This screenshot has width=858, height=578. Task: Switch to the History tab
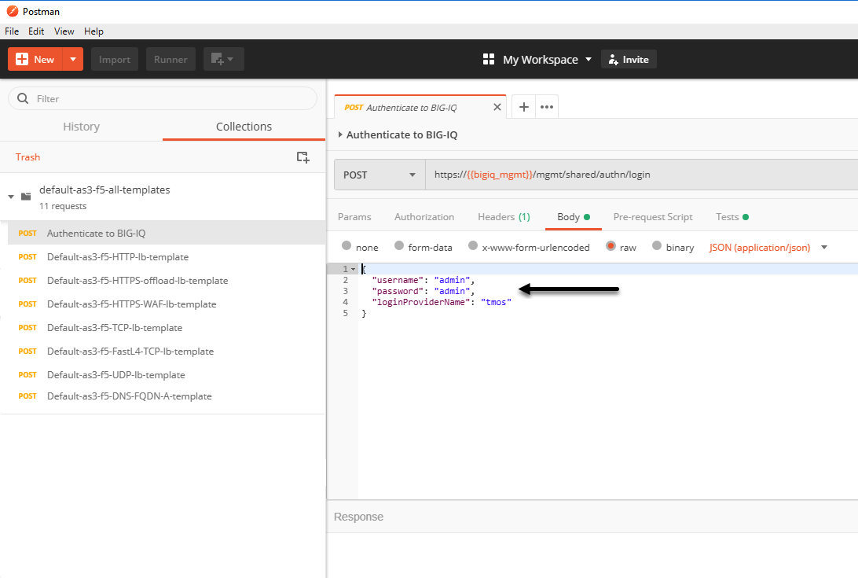pyautogui.click(x=82, y=127)
